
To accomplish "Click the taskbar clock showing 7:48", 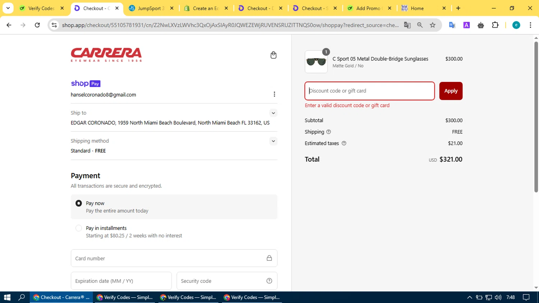I will [510, 297].
